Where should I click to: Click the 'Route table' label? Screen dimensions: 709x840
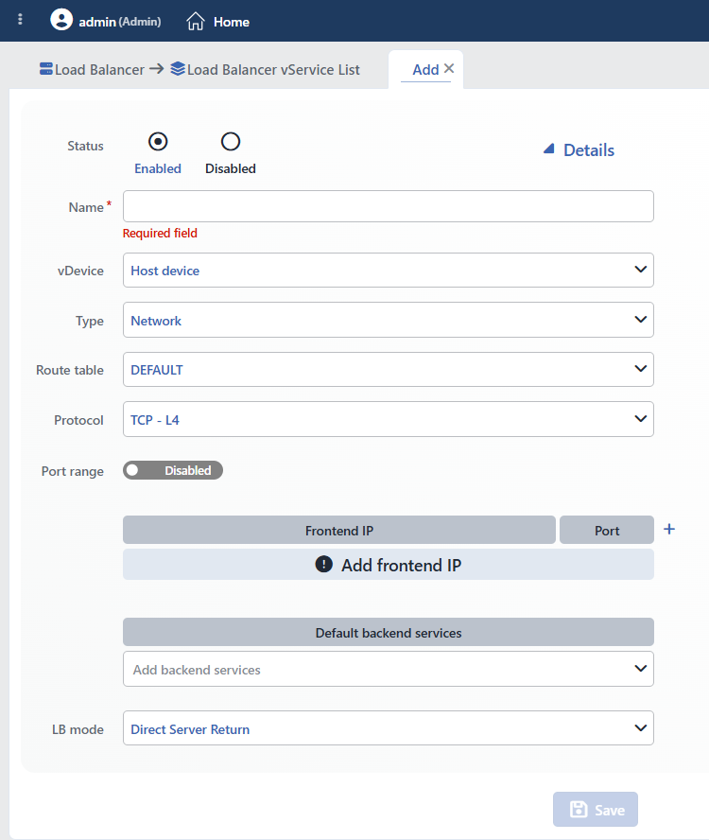click(70, 370)
